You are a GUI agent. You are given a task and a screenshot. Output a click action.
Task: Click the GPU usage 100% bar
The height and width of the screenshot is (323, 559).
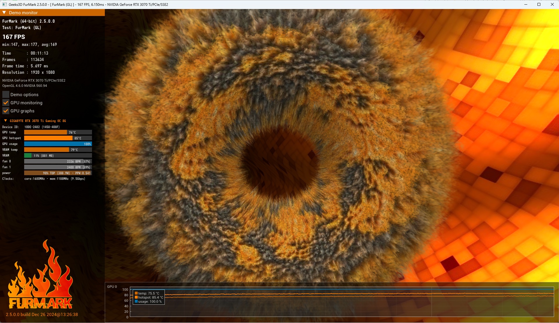(58, 144)
